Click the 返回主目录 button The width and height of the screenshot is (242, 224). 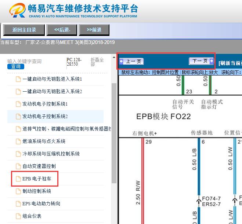coord(24,30)
